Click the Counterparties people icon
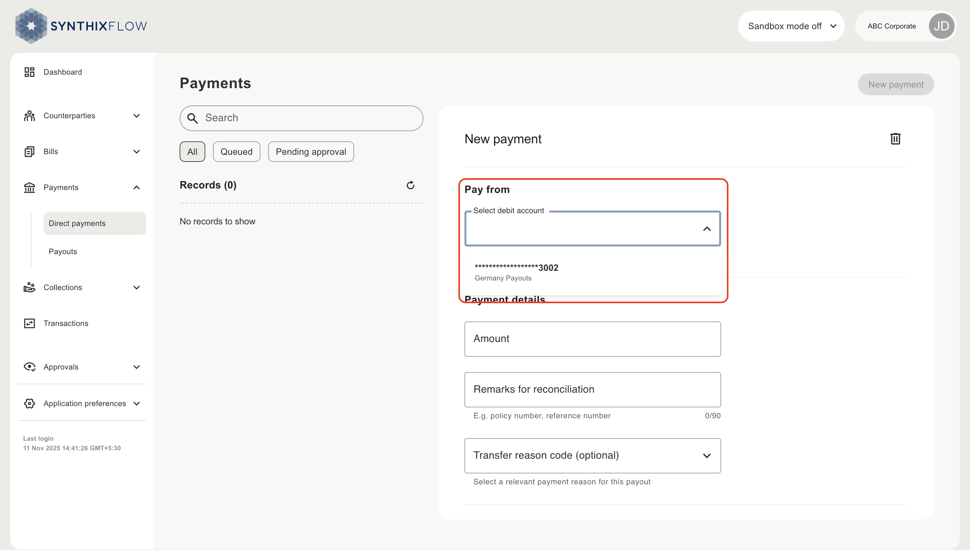970x550 pixels. [x=29, y=116]
